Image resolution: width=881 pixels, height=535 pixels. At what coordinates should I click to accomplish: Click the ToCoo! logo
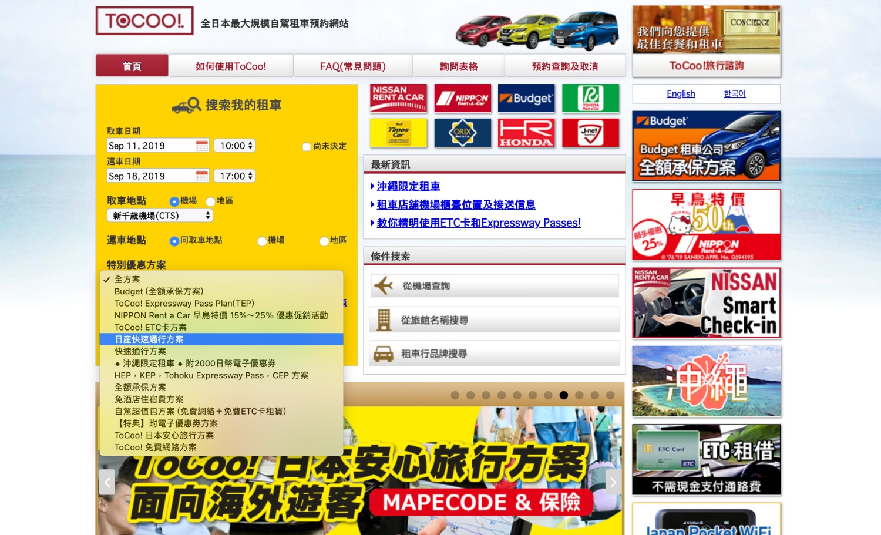click(144, 21)
